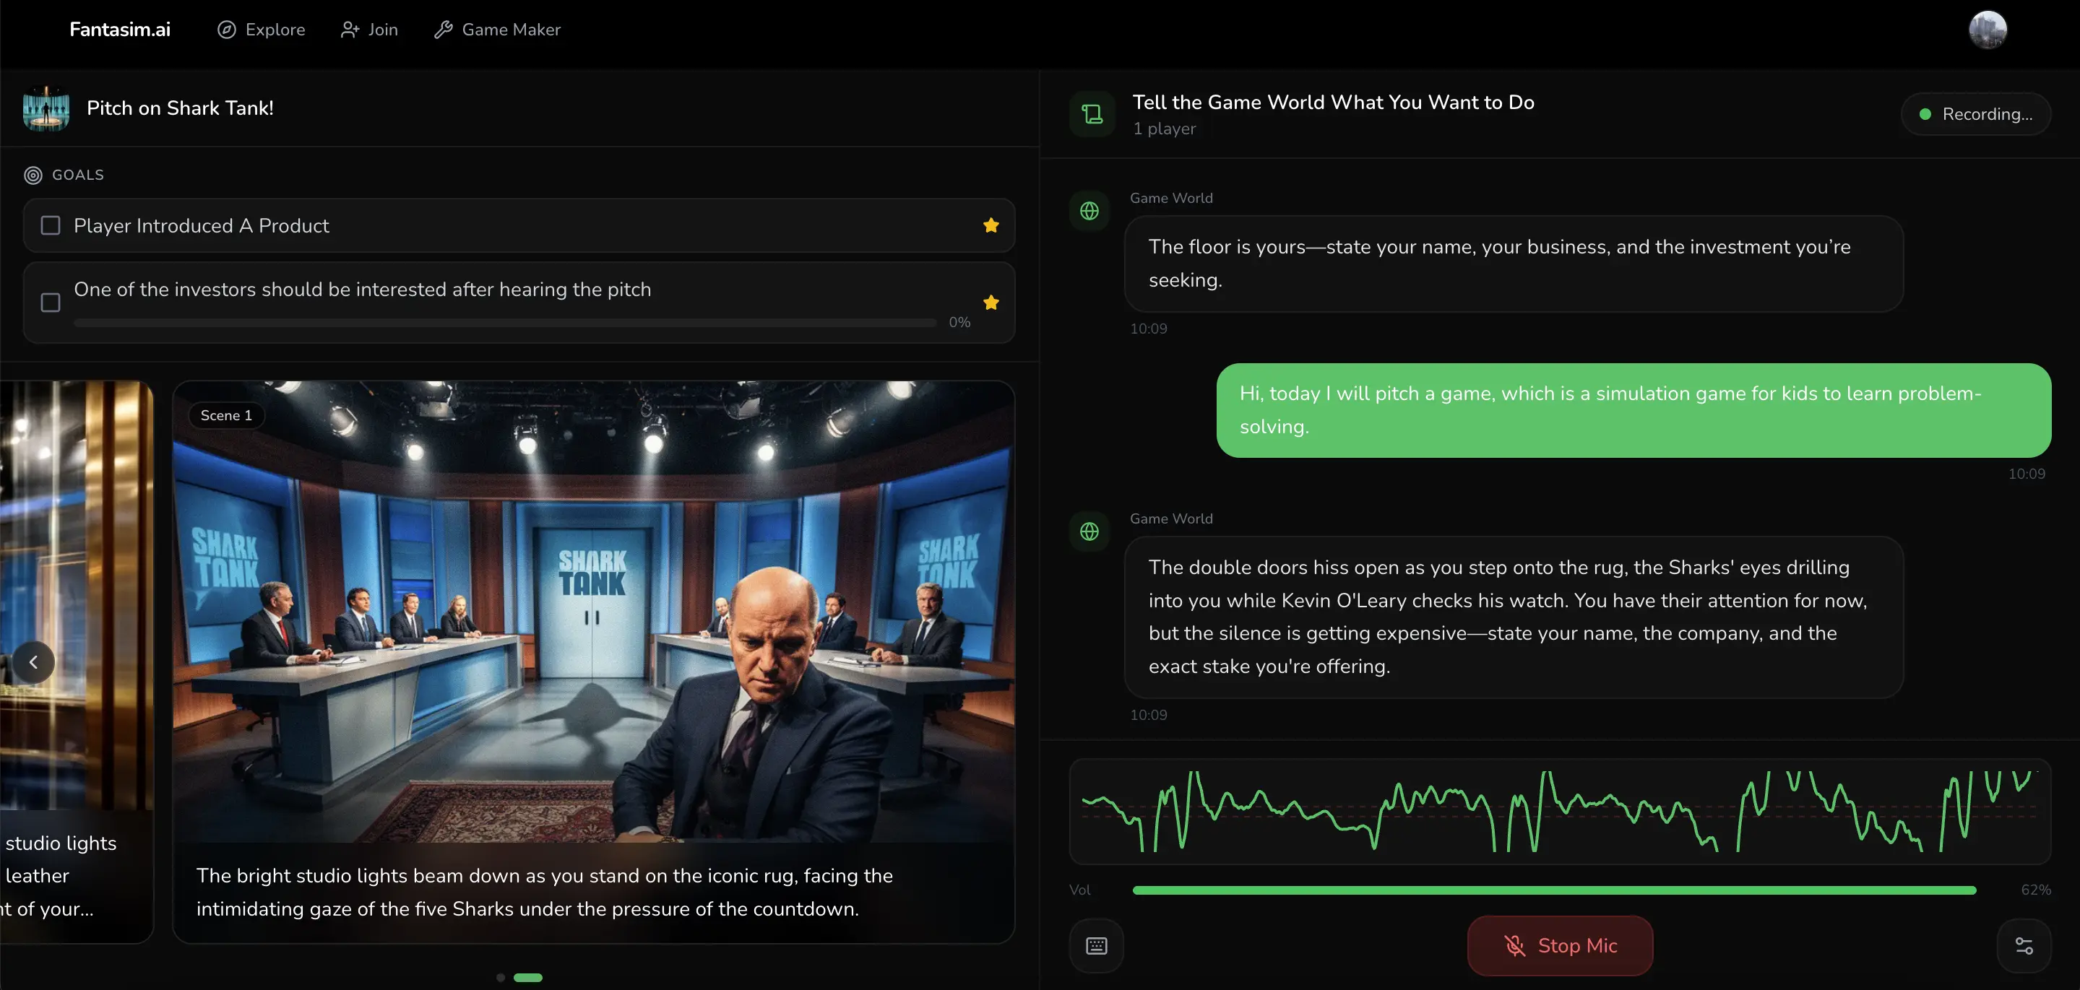Click the Recording status indicator

coord(1975,114)
